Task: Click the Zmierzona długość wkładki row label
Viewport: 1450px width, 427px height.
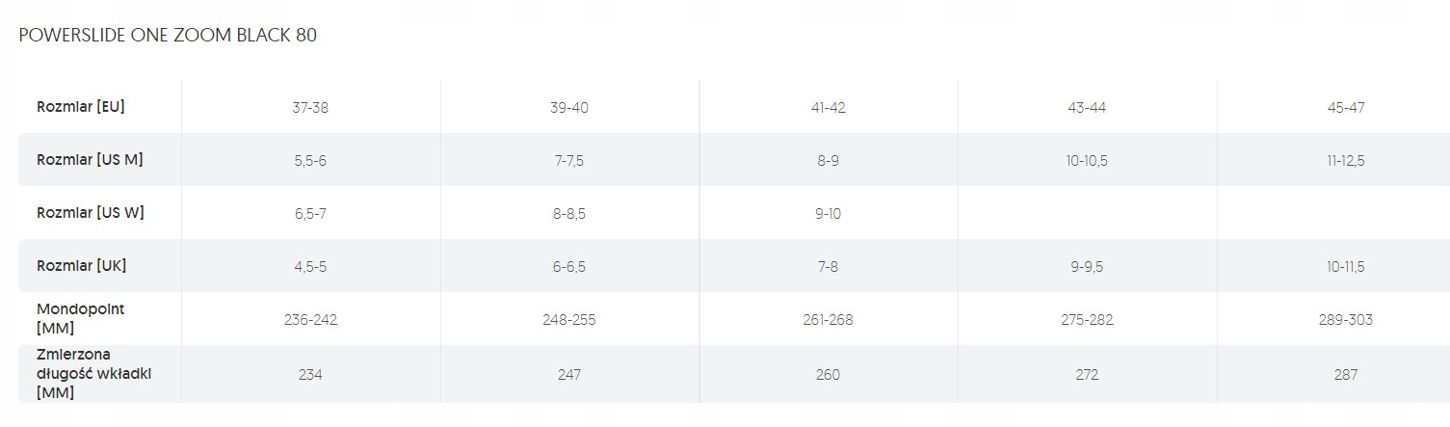Action: click(94, 374)
